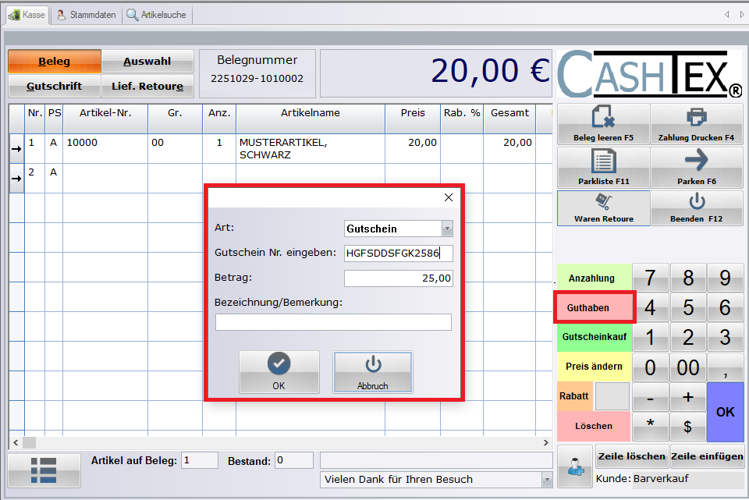Print payment via Zahlung Drucken F4
The height and width of the screenshot is (500, 749).
(x=696, y=124)
